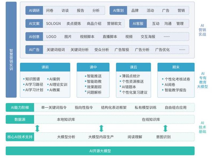Image resolution: width=214 pixels, height=160 pixels.
Task: Click the AI理论实训 bullet item
Action: pos(57,85)
